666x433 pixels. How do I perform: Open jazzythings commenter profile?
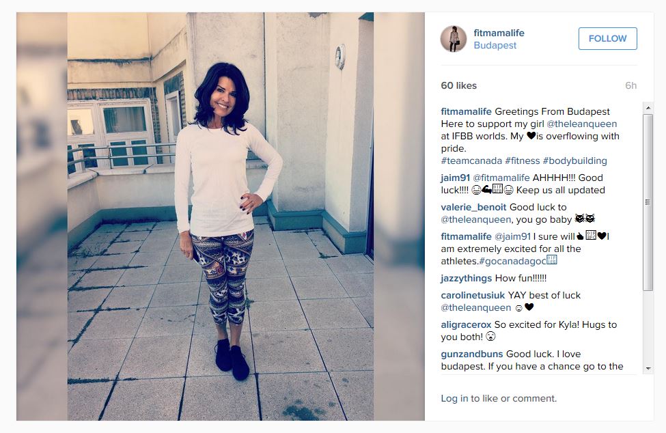[467, 279]
